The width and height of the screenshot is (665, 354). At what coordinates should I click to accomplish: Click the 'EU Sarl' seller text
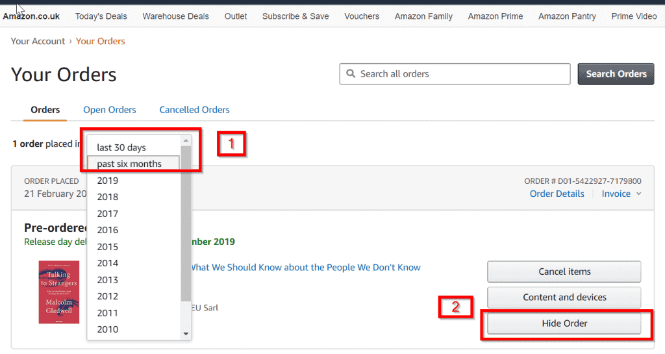(x=205, y=308)
